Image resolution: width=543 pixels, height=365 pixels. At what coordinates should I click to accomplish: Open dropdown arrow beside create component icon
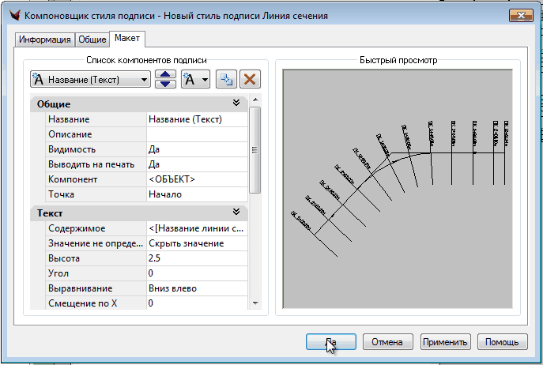pyautogui.click(x=205, y=79)
